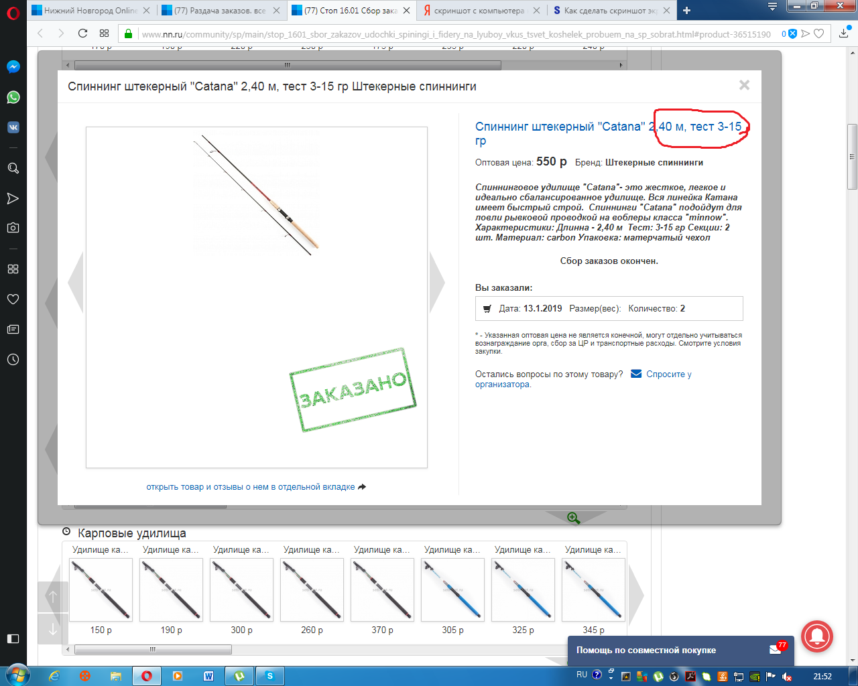This screenshot has width=858, height=686.
Task: Open the Windows Start menu
Action: [17, 675]
